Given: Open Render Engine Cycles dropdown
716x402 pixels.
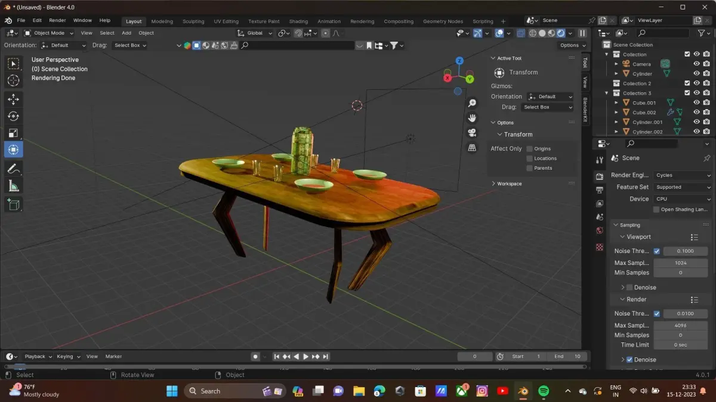Looking at the screenshot, I should [683, 175].
